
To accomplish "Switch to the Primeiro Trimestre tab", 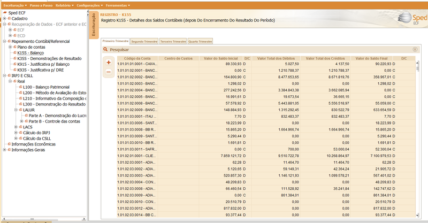I will 116,41.
